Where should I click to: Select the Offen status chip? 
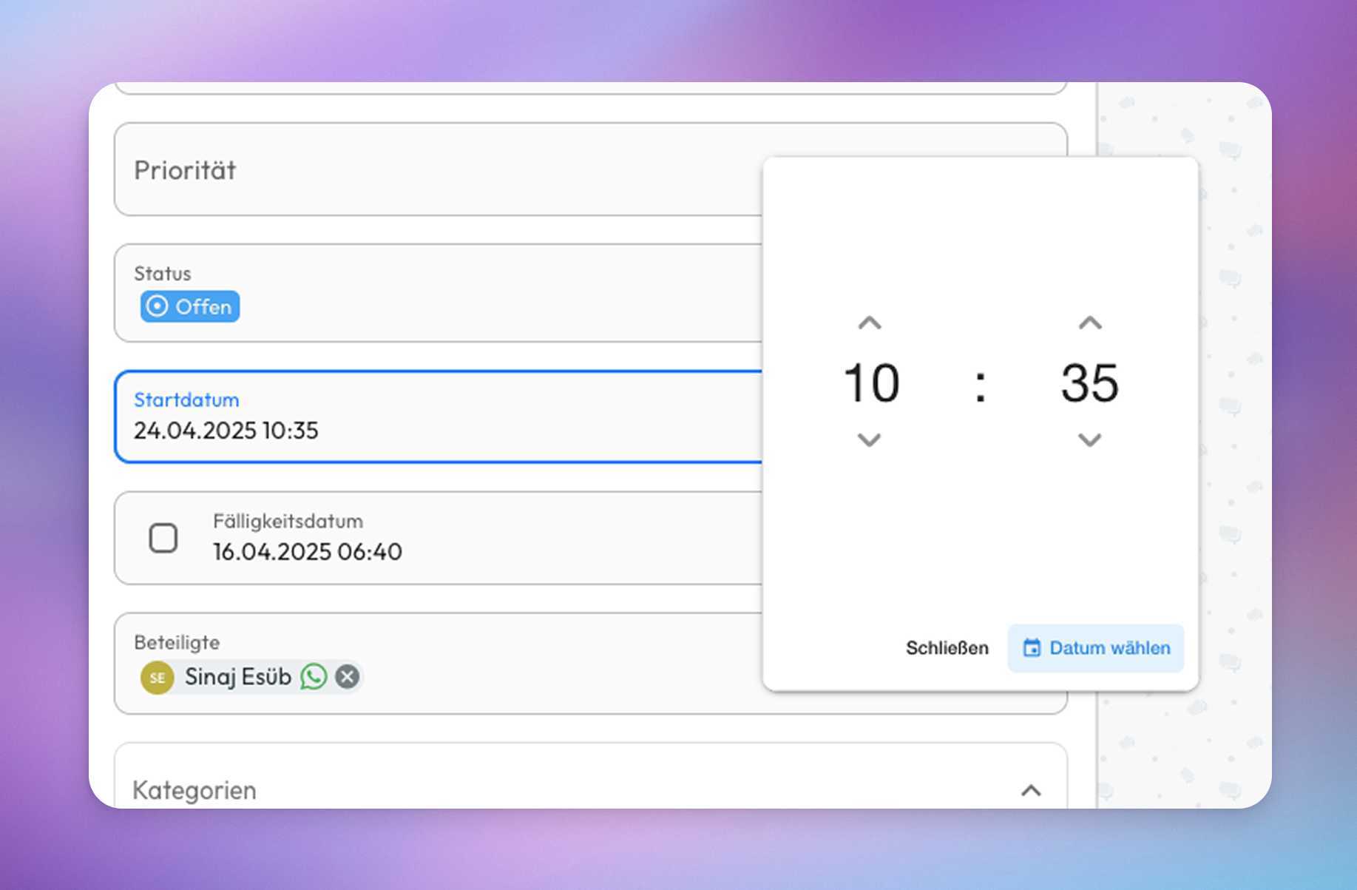[189, 306]
